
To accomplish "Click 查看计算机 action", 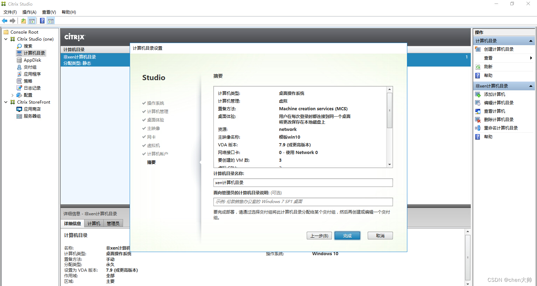I will tap(495, 111).
